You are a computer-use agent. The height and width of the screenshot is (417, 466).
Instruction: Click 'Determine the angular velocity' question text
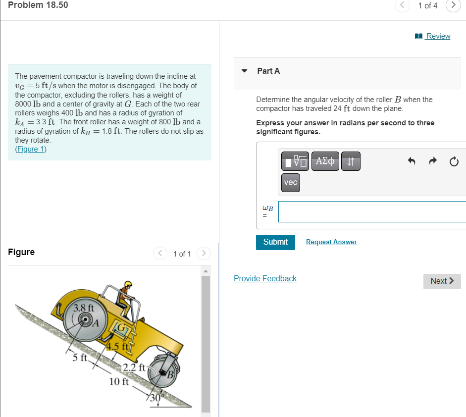tap(344, 104)
